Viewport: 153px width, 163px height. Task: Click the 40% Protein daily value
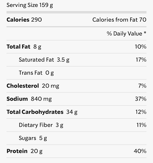tap(140, 151)
